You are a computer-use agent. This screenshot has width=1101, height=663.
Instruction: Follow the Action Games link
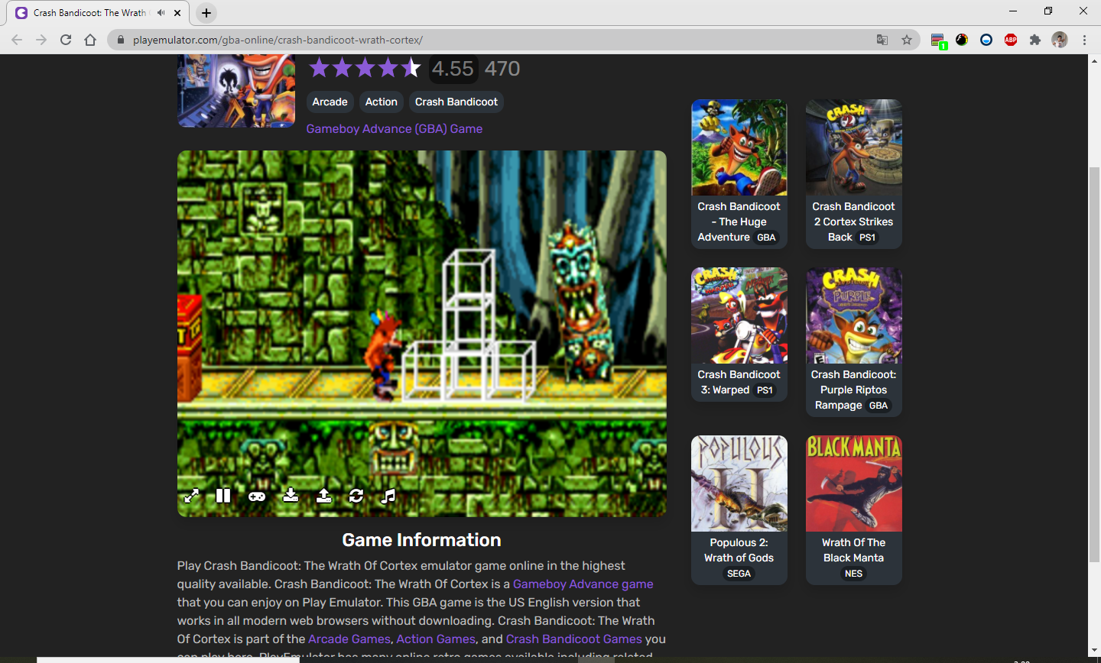(436, 639)
